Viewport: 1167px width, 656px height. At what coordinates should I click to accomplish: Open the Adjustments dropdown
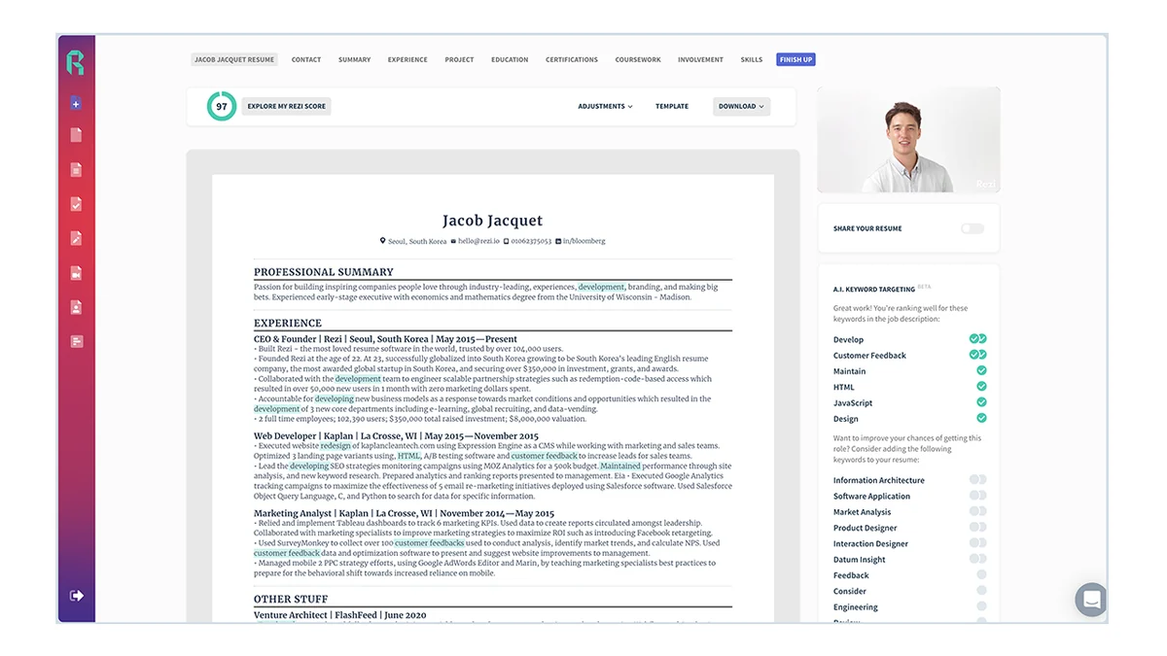(x=604, y=106)
